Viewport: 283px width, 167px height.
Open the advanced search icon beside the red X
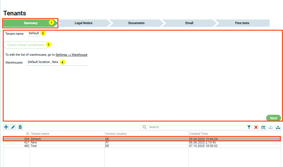[x=264, y=127]
